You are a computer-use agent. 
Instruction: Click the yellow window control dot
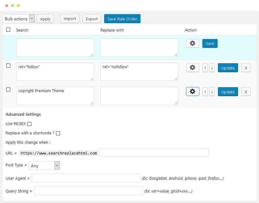(18, 5)
